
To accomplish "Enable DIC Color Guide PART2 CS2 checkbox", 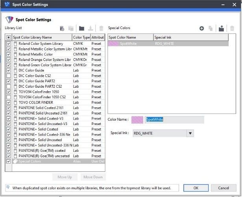I will coord(9,87).
